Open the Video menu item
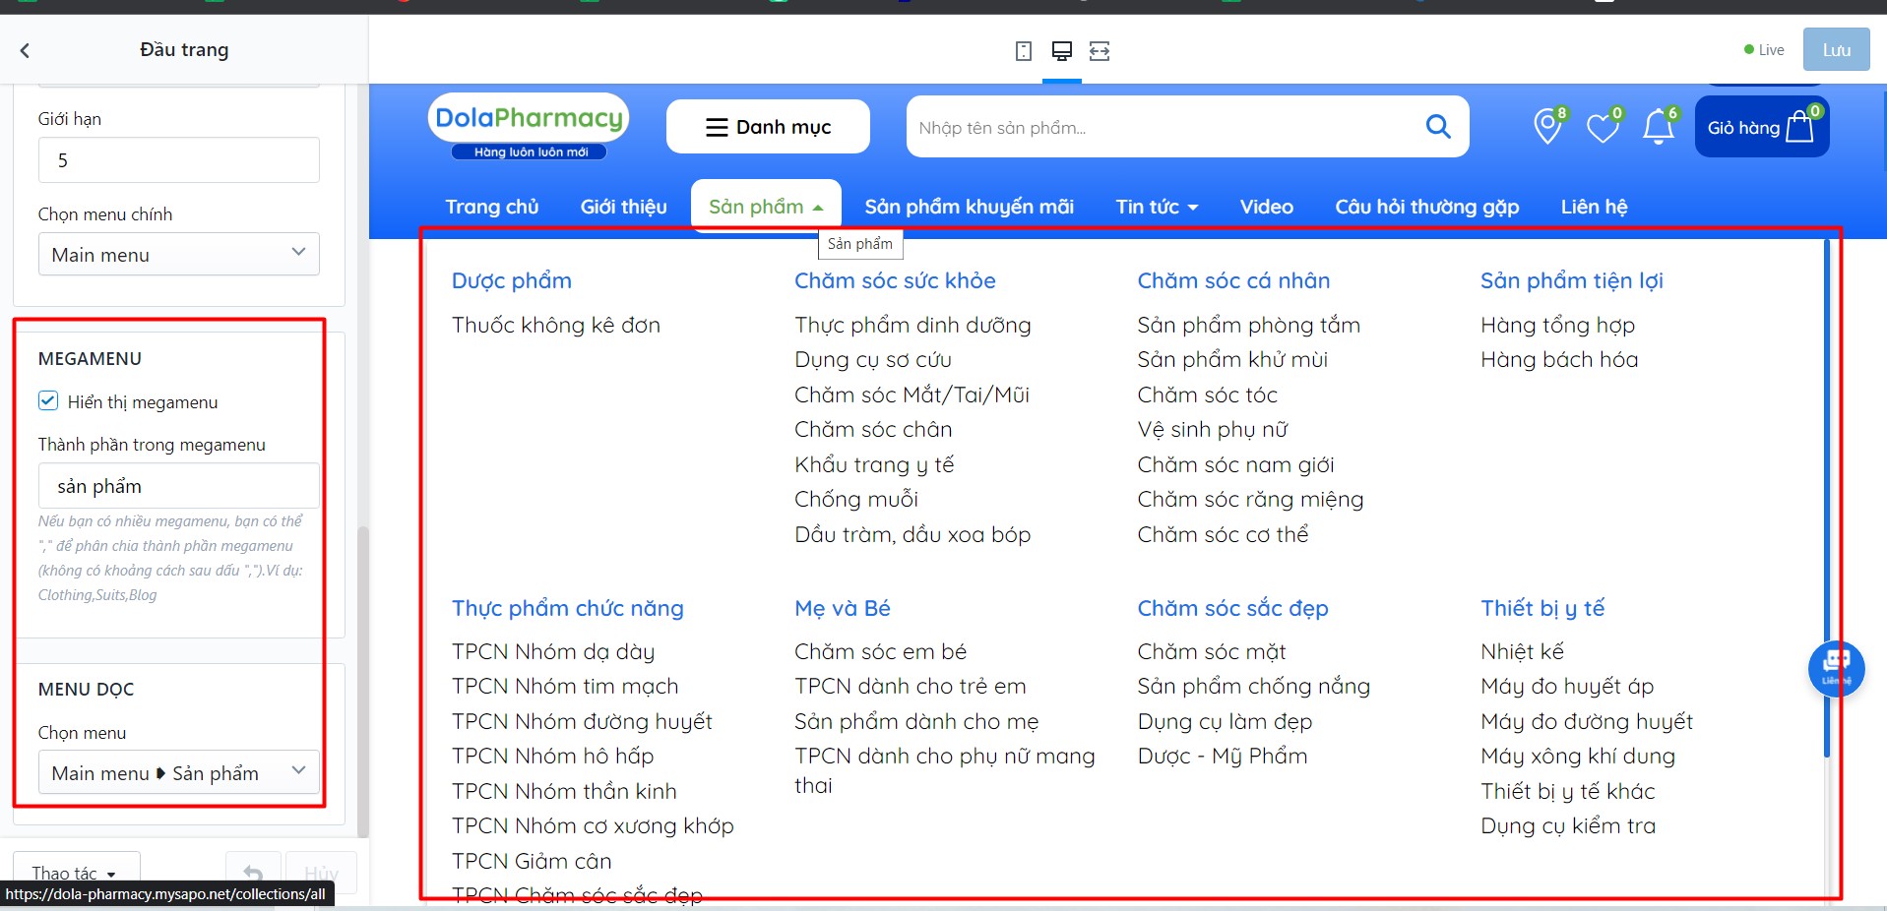Viewport: 1887px width, 911px height. click(x=1266, y=207)
